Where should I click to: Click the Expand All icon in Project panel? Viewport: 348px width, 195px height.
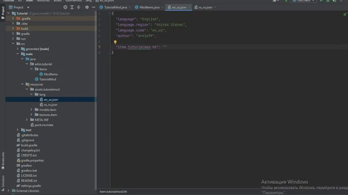(x=72, y=7)
